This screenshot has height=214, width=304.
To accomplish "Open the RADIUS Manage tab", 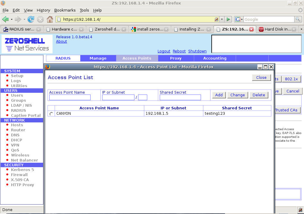I will tap(98, 58).
